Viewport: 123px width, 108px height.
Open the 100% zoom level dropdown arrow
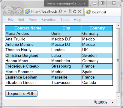click(x=112, y=102)
